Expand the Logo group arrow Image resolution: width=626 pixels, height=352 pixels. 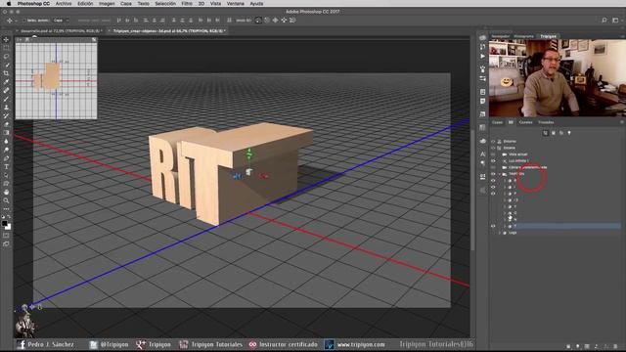(500, 233)
